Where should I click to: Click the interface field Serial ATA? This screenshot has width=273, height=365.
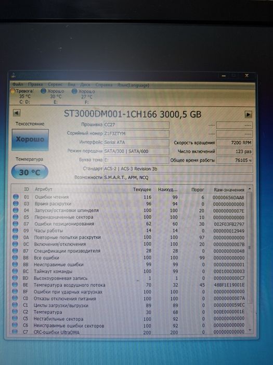[x=136, y=142]
